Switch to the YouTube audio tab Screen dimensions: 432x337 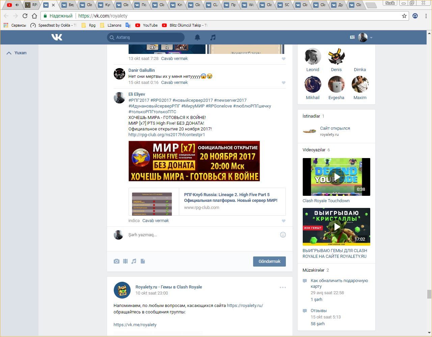pos(13,5)
